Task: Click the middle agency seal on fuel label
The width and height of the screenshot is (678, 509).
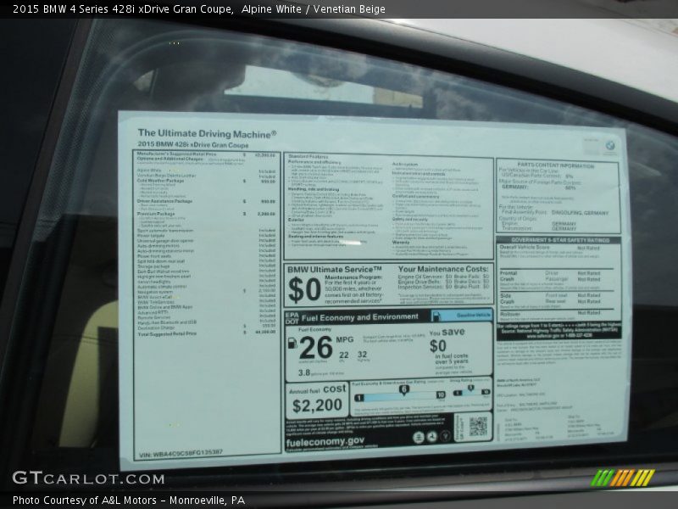Action: (432, 437)
